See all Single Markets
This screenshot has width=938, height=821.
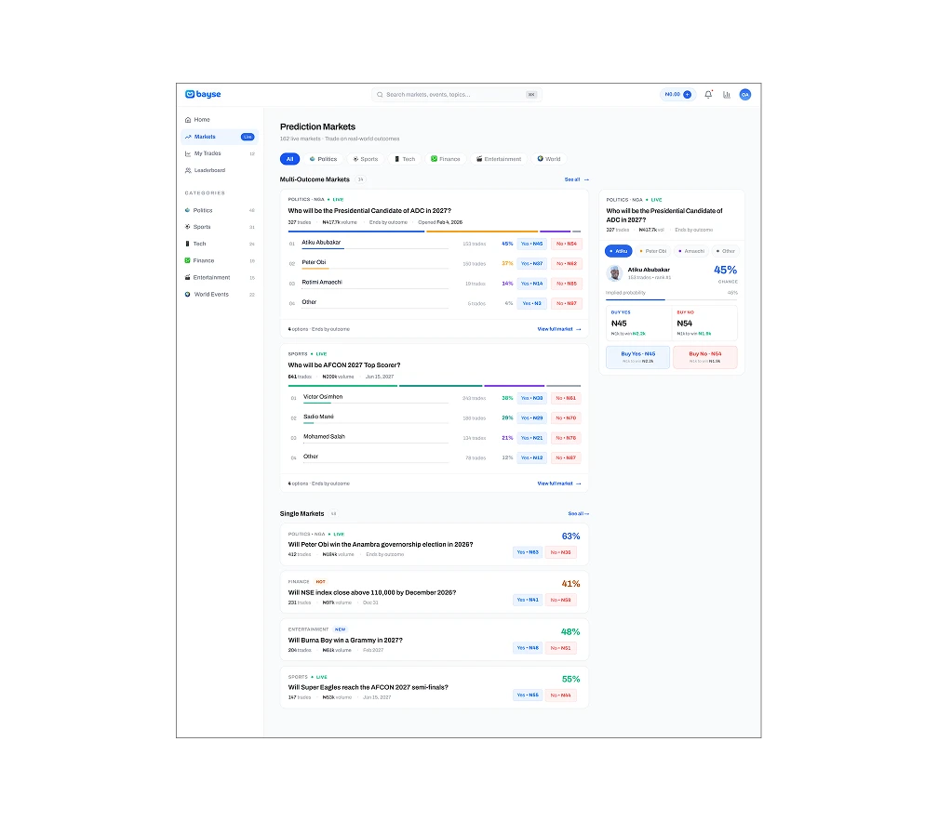pos(579,514)
